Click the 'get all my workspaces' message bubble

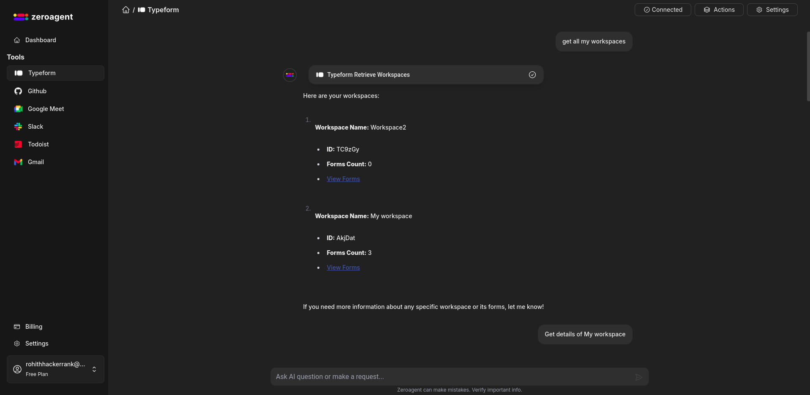pyautogui.click(x=594, y=41)
